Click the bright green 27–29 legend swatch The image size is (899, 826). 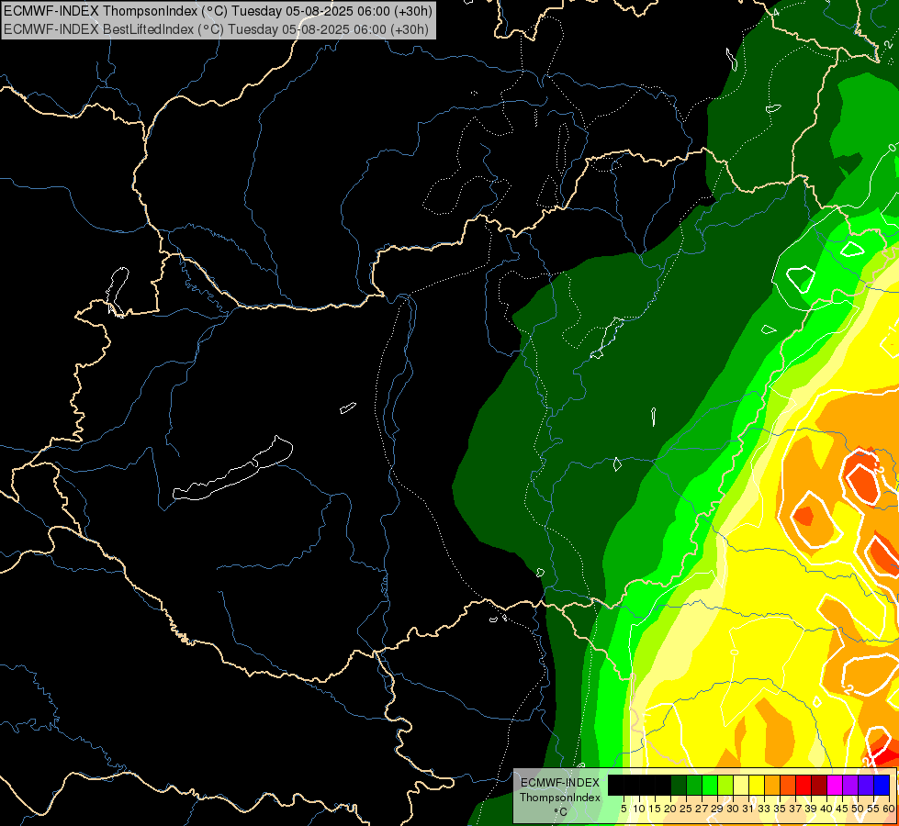(x=710, y=786)
